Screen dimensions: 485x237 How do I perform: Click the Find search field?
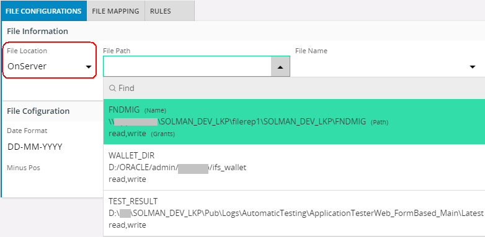(294, 88)
